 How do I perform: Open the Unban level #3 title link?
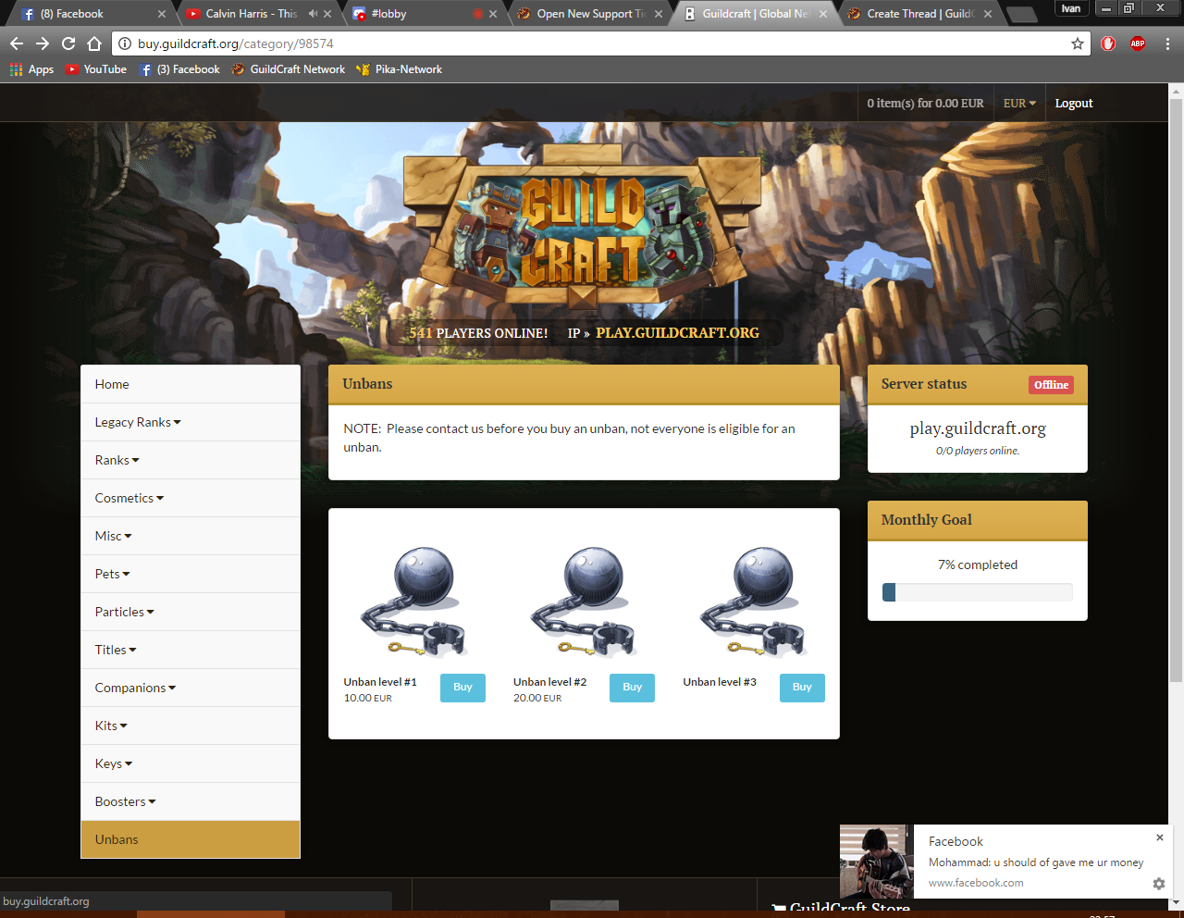tap(720, 682)
